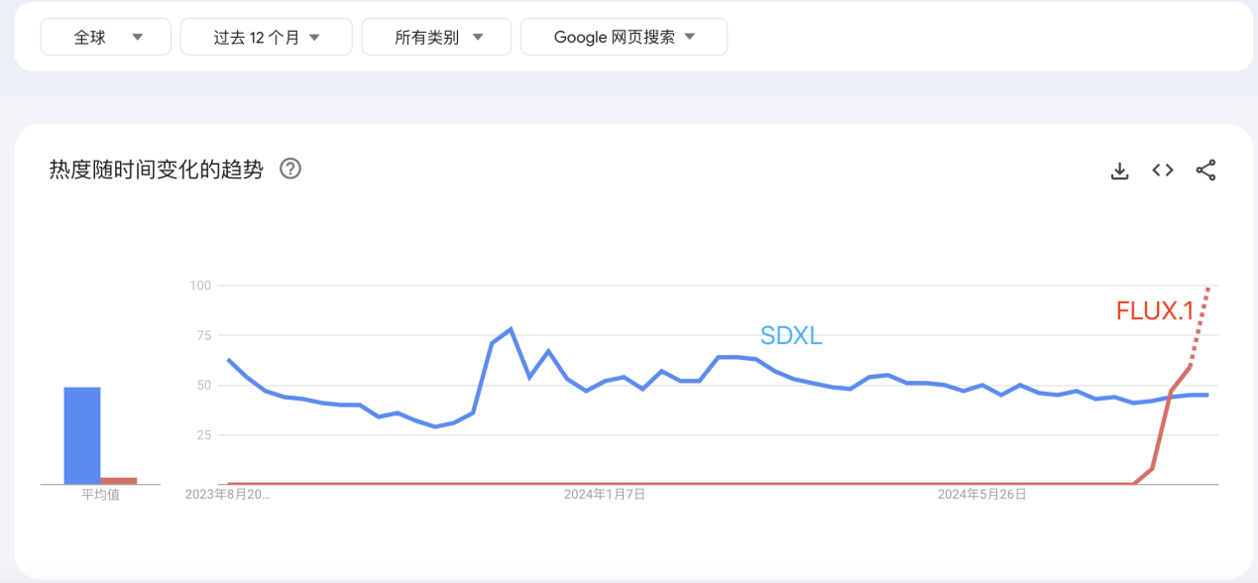The height and width of the screenshot is (583, 1258).
Task: Click the download icon above the trends chart
Action: [1119, 170]
